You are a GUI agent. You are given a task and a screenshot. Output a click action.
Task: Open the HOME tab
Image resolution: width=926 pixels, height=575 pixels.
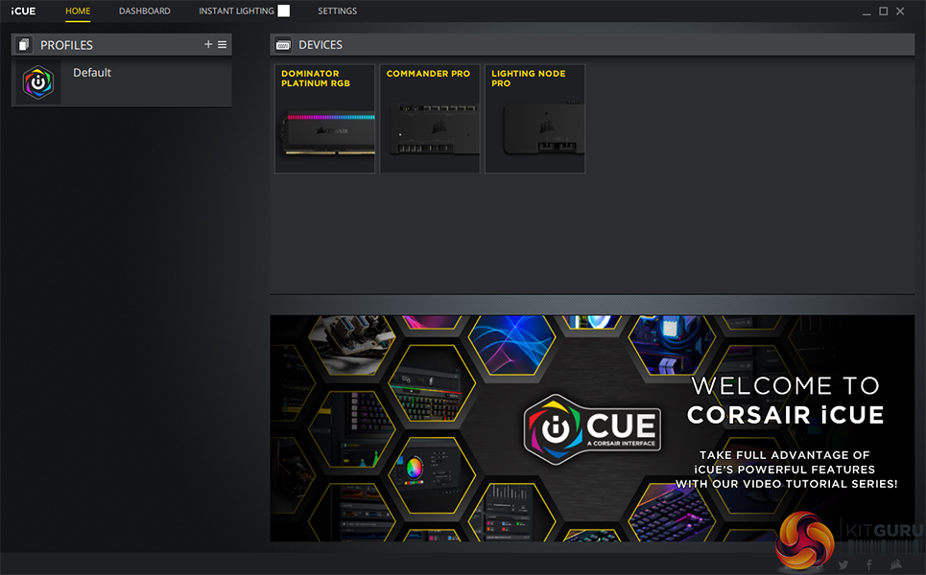(x=78, y=11)
